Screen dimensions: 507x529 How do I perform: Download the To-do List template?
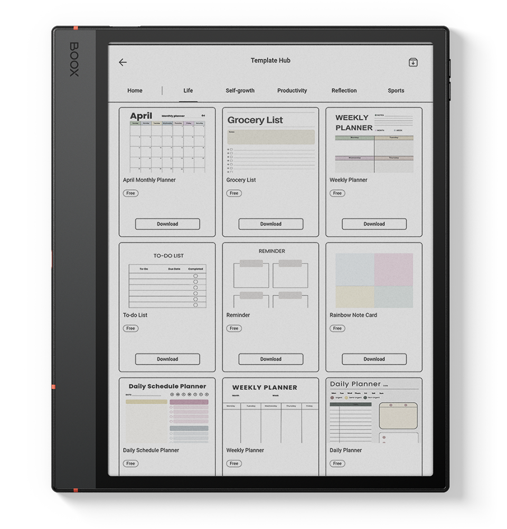(167, 359)
